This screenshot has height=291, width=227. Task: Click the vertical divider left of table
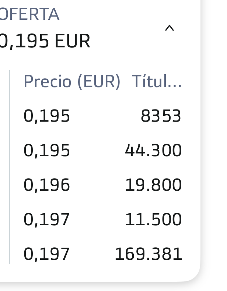(x=10, y=167)
